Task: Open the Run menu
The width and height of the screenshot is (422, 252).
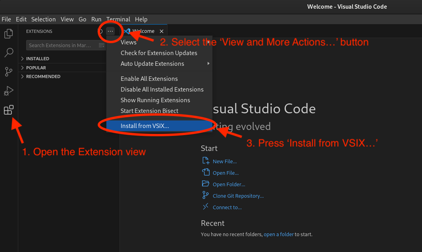Action: (96, 19)
